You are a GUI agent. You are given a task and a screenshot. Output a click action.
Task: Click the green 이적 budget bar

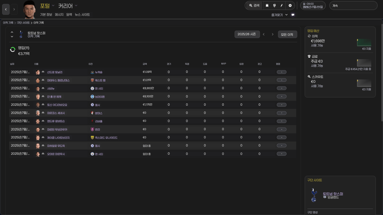point(364,42)
